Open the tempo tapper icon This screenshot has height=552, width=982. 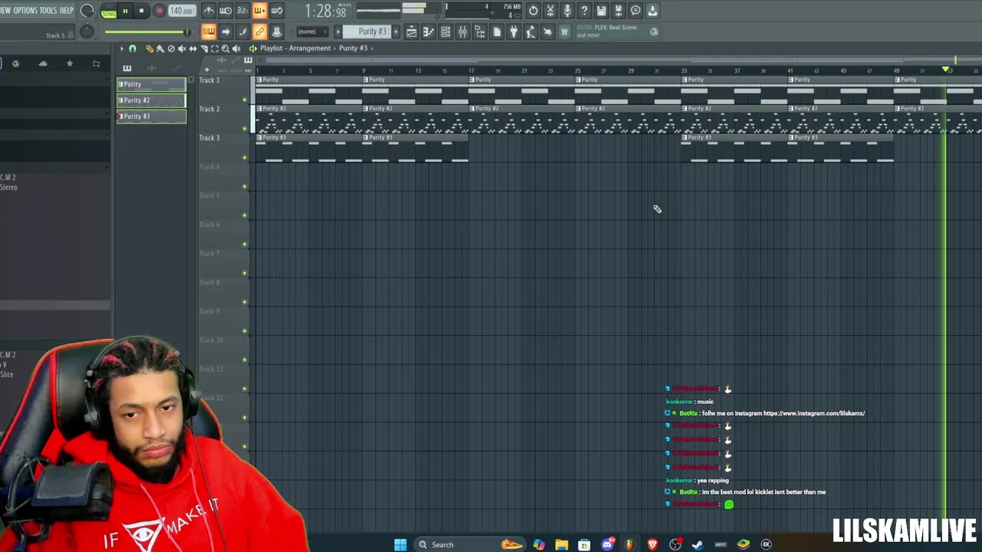click(x=530, y=31)
